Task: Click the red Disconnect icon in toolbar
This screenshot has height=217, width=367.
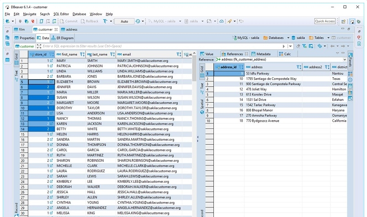Action: (x=33, y=21)
